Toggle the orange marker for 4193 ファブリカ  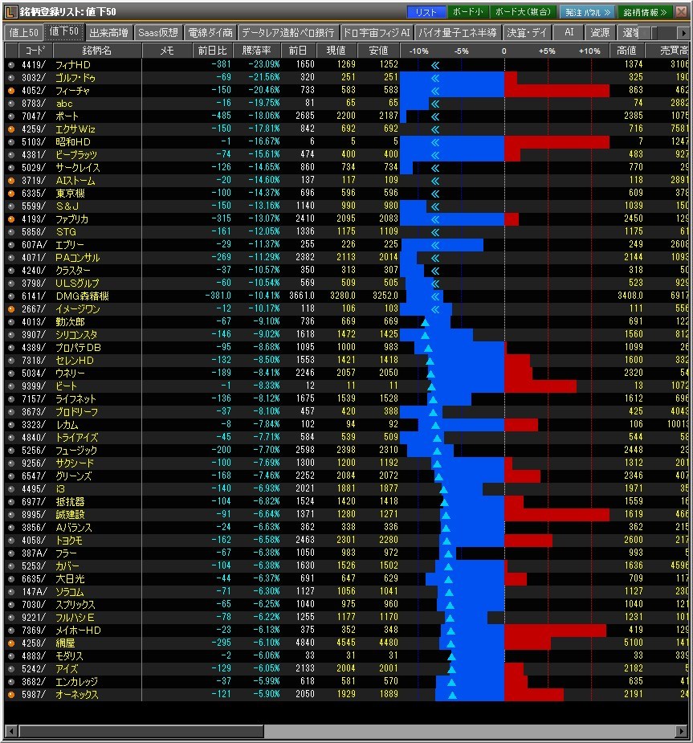point(11,219)
